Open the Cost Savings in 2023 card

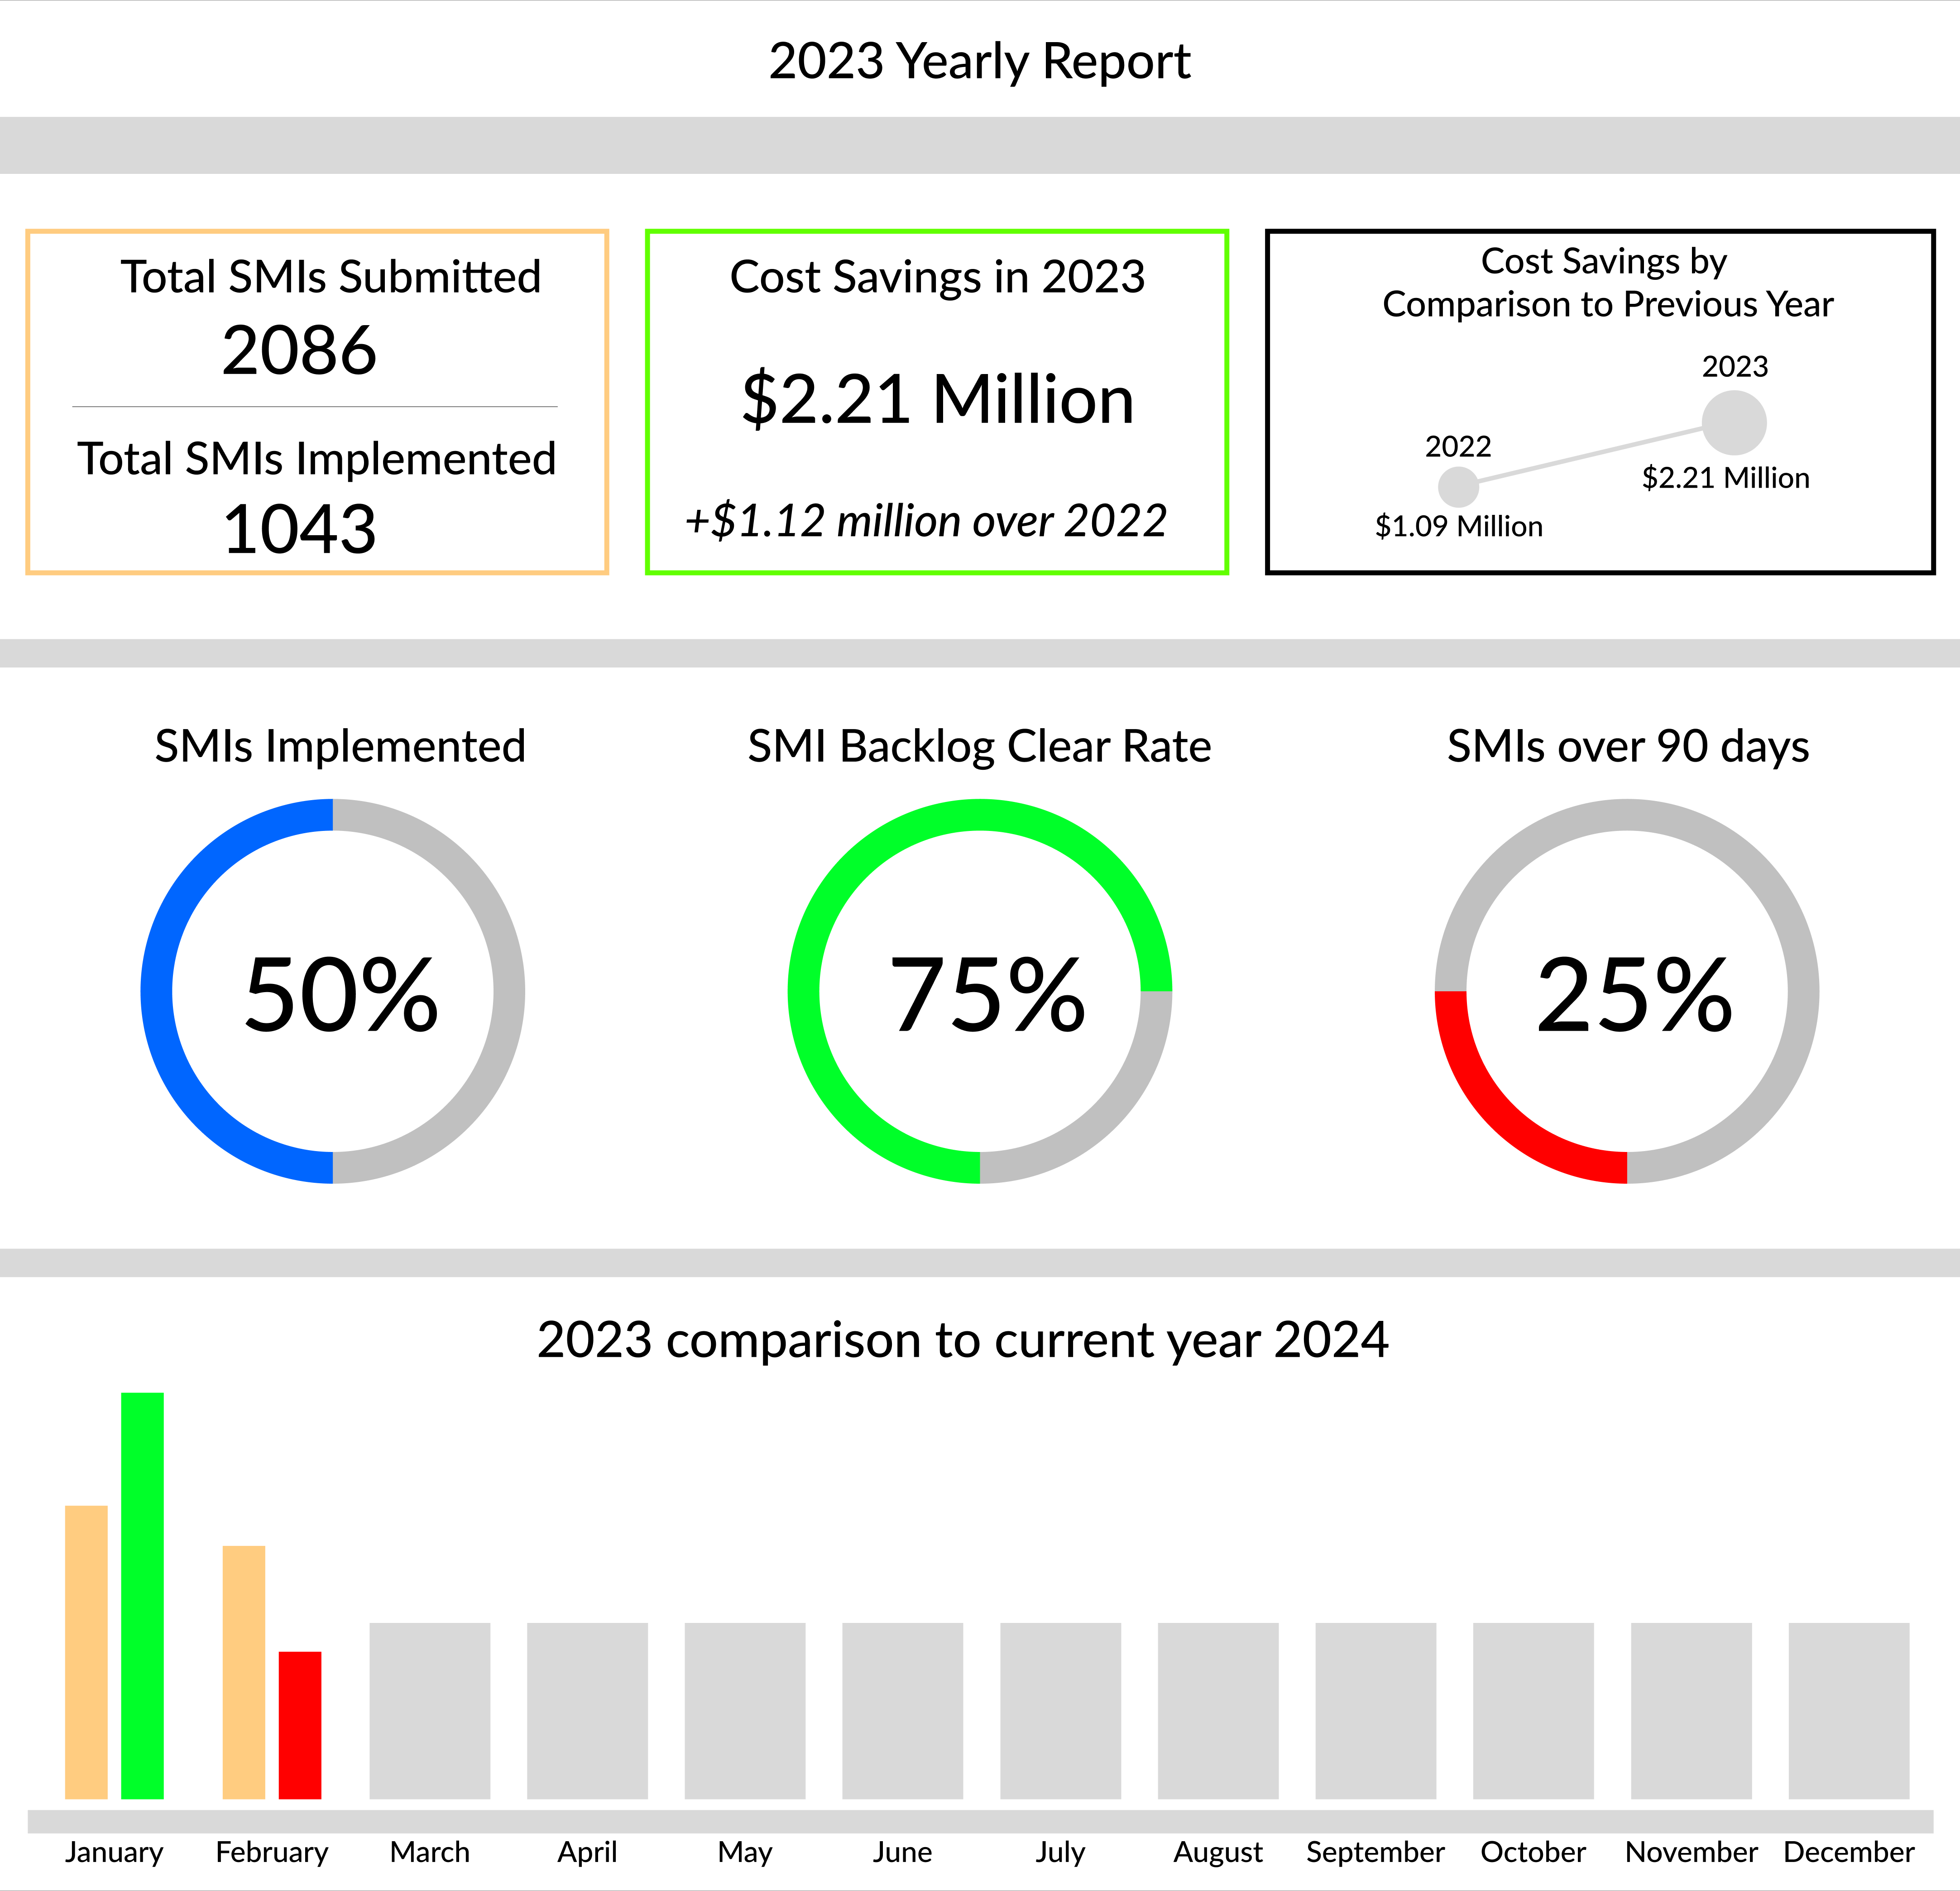[937, 278]
